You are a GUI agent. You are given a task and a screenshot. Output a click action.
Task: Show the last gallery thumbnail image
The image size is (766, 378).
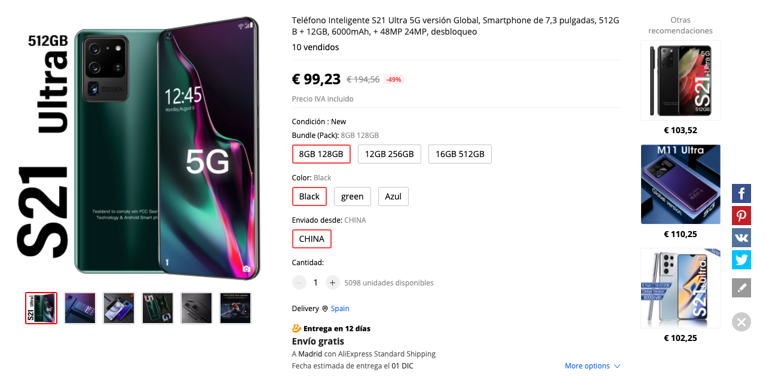[235, 308]
